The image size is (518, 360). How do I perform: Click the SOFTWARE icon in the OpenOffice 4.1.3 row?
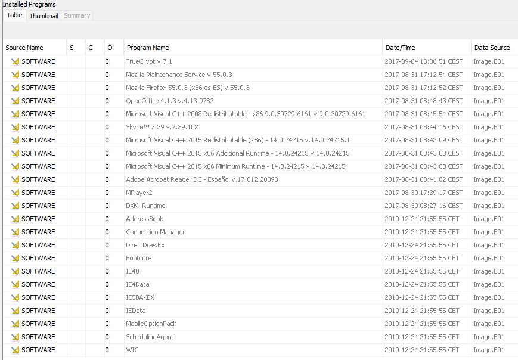15,101
